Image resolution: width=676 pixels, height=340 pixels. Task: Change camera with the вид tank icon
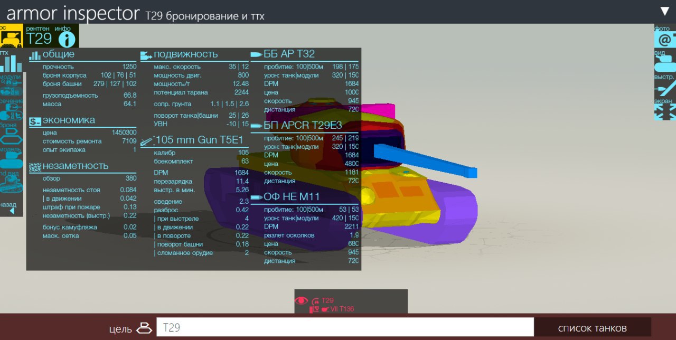[x=665, y=63]
